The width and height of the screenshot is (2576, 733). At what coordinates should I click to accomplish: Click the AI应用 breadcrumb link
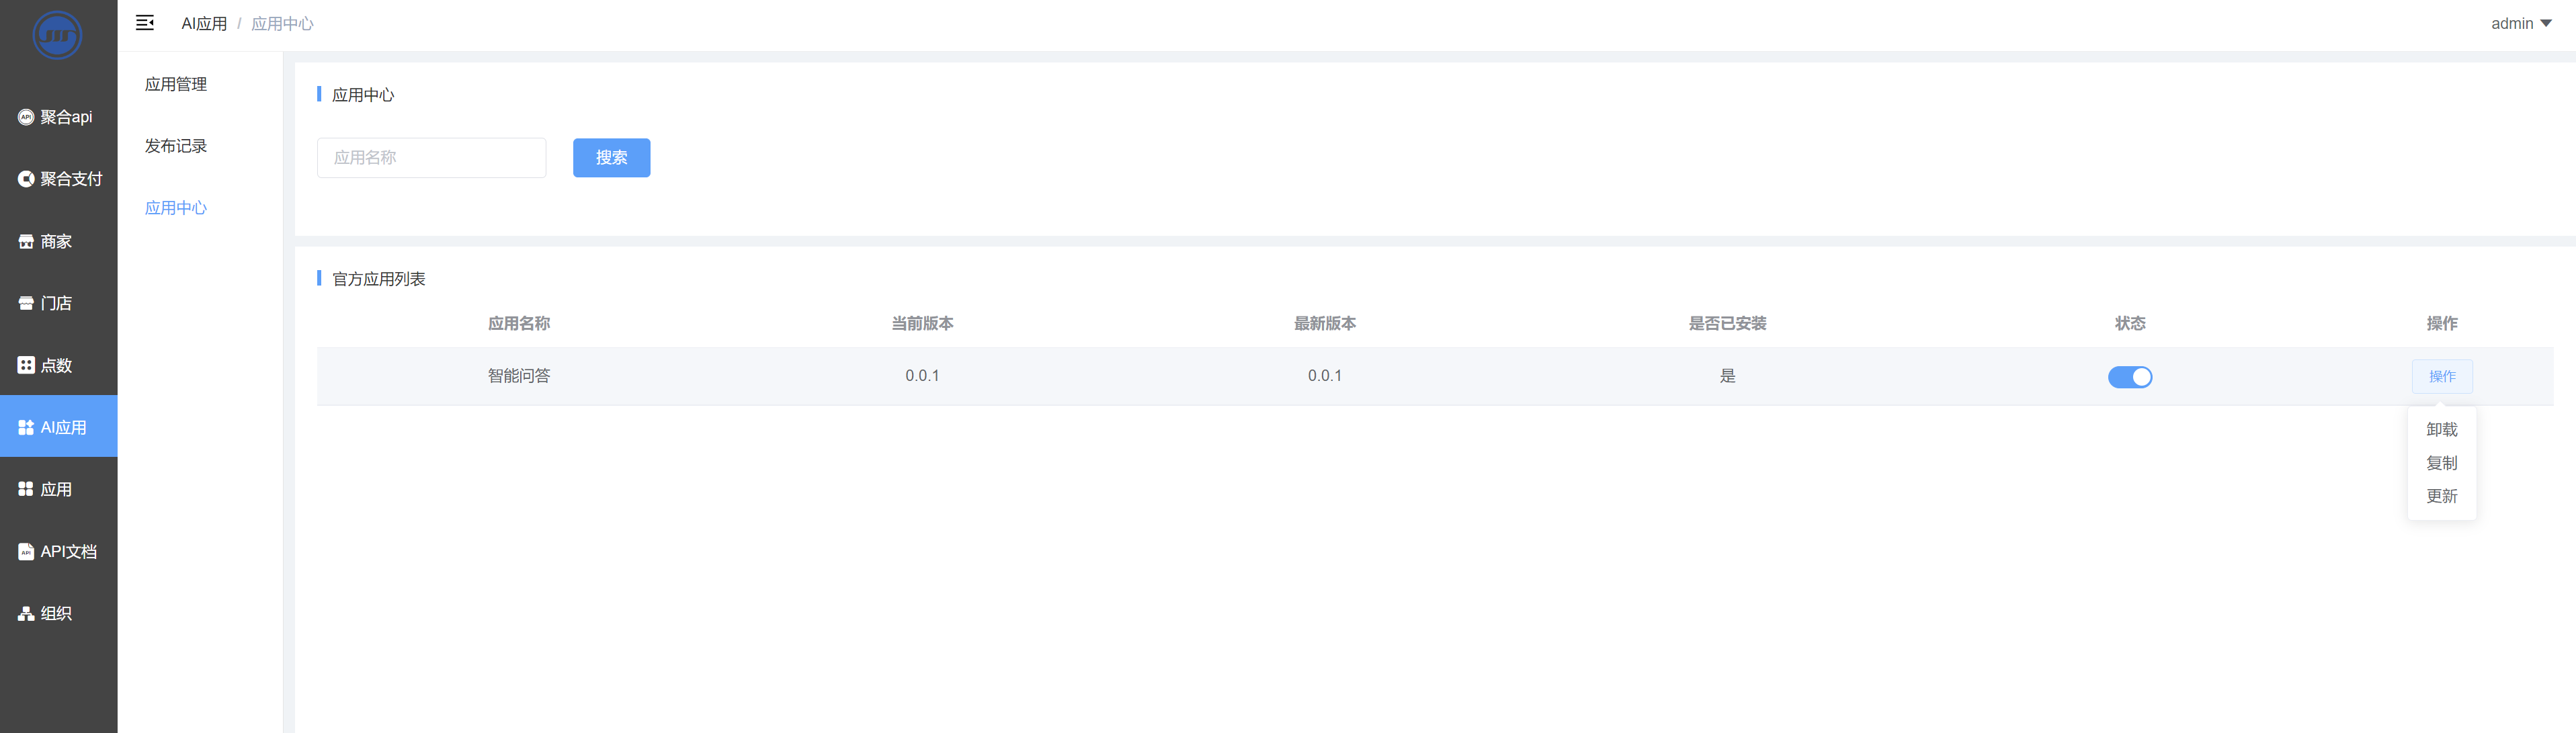[204, 24]
